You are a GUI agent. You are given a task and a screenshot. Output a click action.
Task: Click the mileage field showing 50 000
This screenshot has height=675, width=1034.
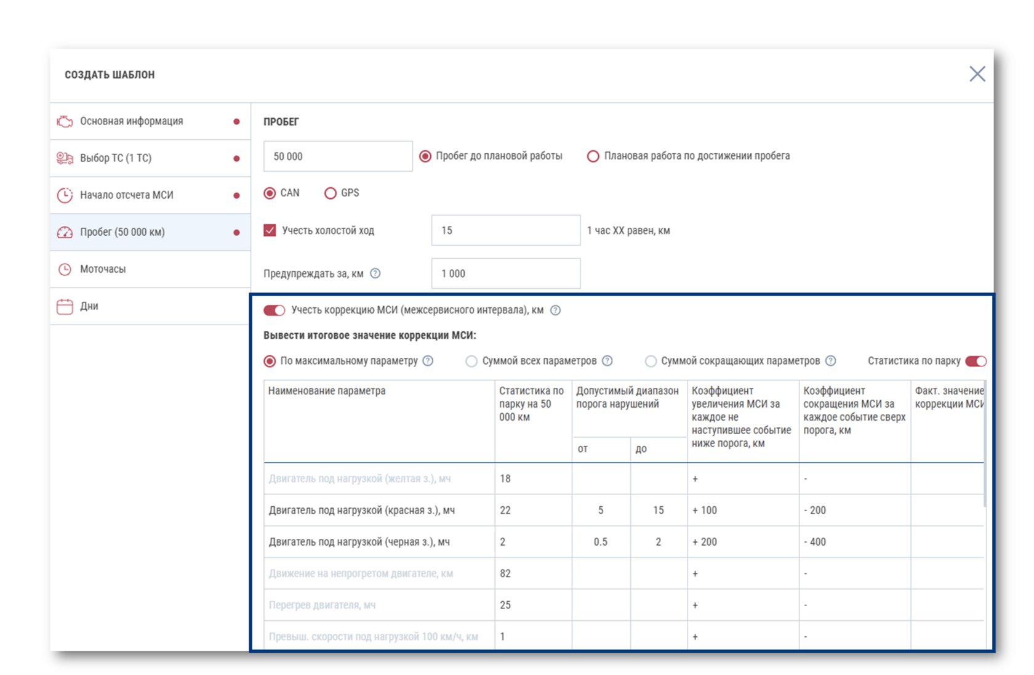point(338,156)
